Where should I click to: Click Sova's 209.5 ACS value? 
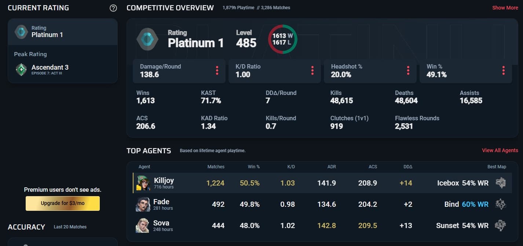(367, 225)
